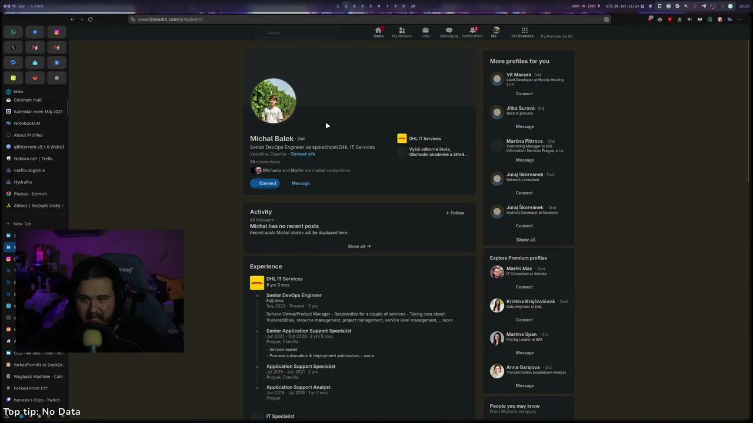Click the DHL IT Services logo beside the name
This screenshot has width=753, height=423.
(402, 139)
